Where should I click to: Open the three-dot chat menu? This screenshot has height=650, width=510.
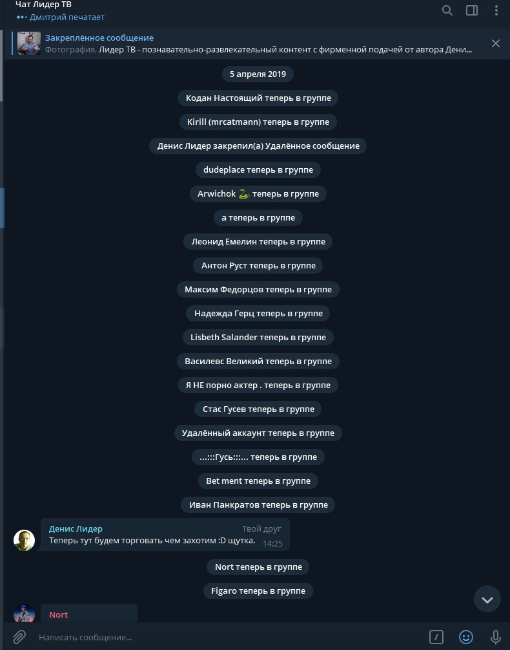click(496, 10)
